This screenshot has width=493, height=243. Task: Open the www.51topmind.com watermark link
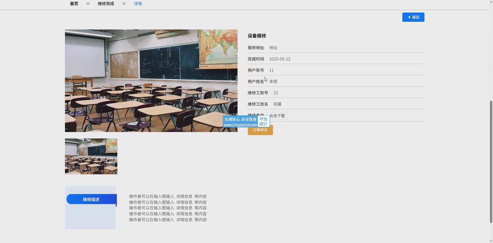(x=240, y=125)
